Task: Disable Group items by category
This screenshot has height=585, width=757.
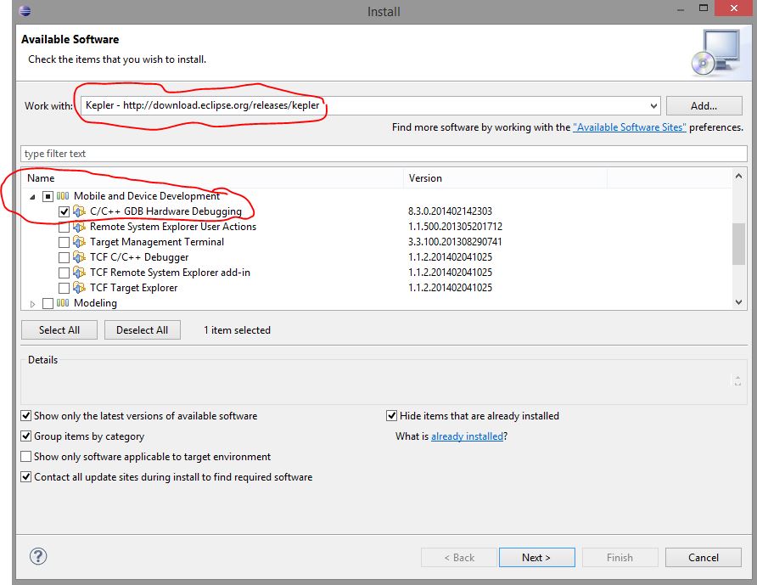Action: pyautogui.click(x=26, y=436)
